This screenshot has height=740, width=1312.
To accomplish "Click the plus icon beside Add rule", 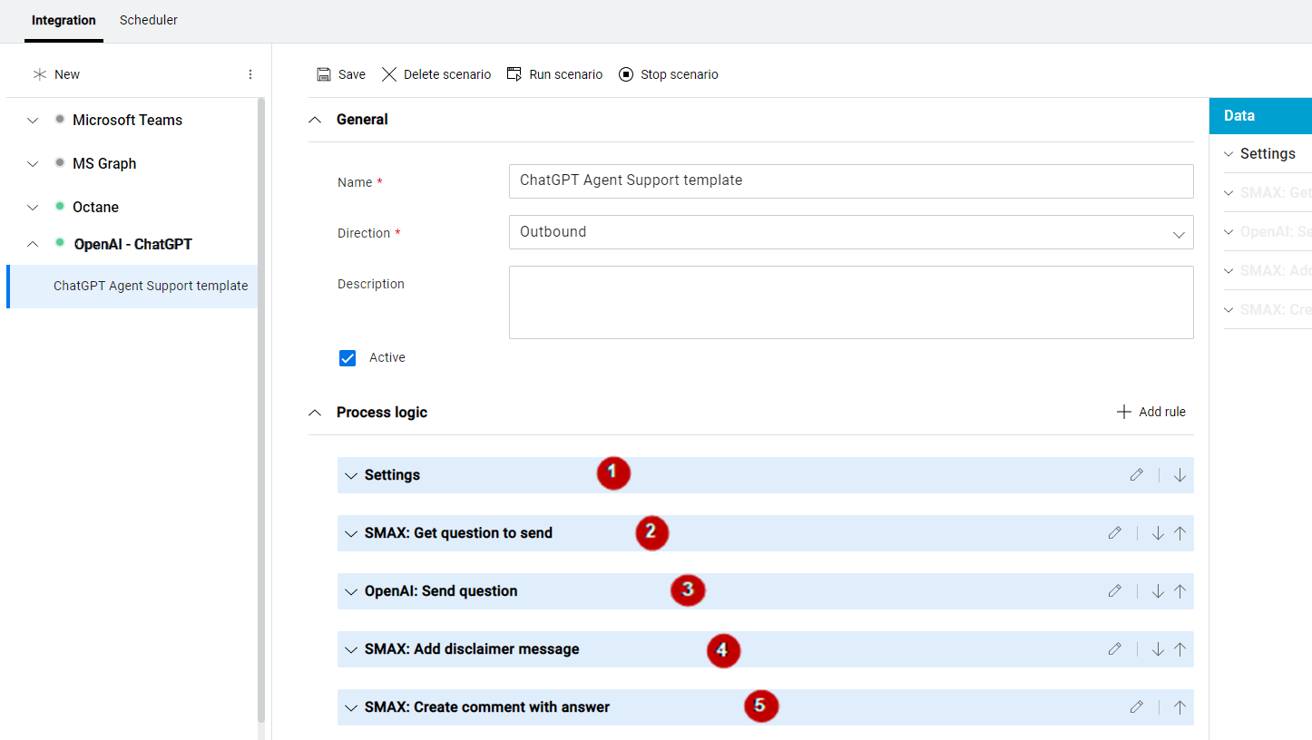I will pyautogui.click(x=1124, y=411).
